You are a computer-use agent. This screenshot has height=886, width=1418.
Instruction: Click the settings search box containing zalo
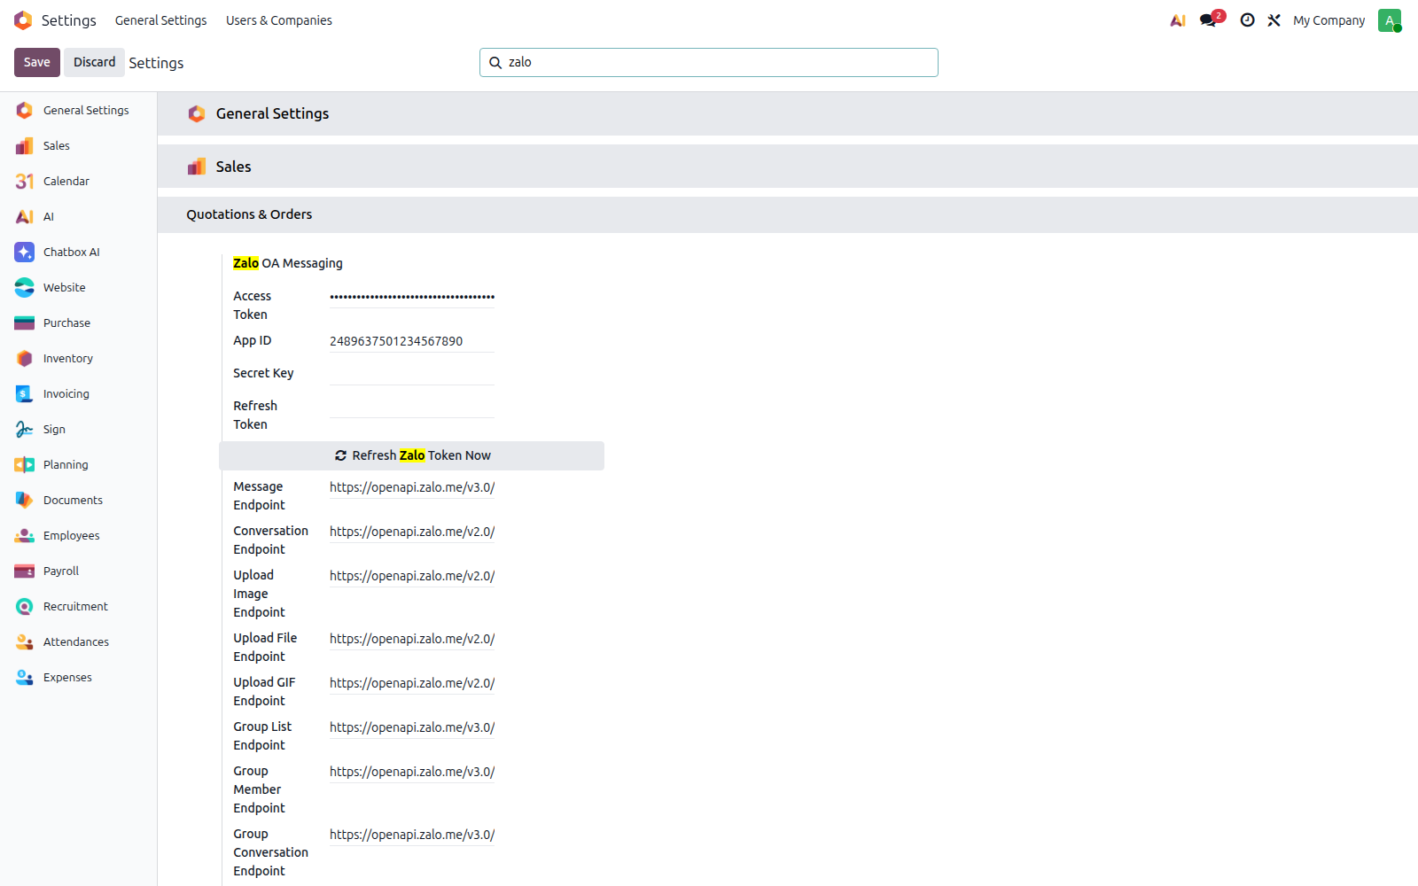pos(709,62)
